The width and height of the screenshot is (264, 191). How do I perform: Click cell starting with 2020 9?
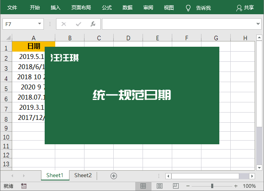[28, 87]
